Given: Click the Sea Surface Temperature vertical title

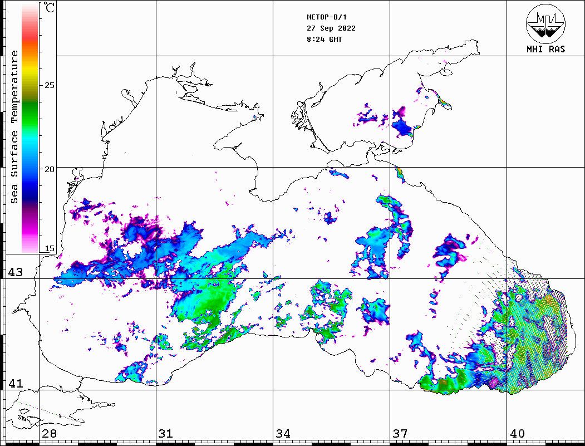Looking at the screenshot, I should click(x=14, y=128).
